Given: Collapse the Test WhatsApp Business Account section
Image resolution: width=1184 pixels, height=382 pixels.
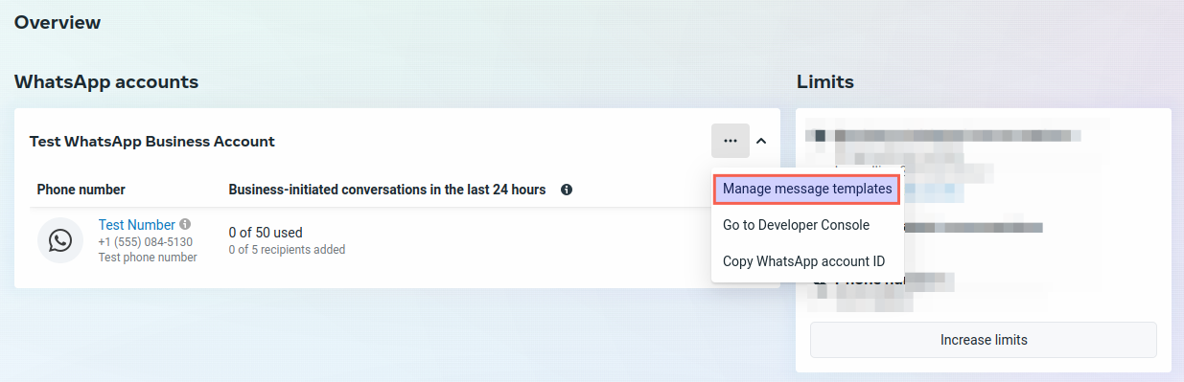Looking at the screenshot, I should (761, 141).
